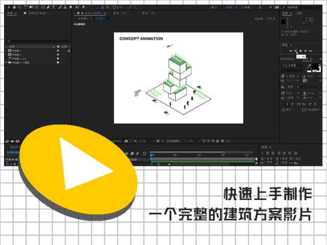Step to next frame in Preview panel
The width and height of the screenshot is (327, 245).
pyautogui.click(x=306, y=51)
